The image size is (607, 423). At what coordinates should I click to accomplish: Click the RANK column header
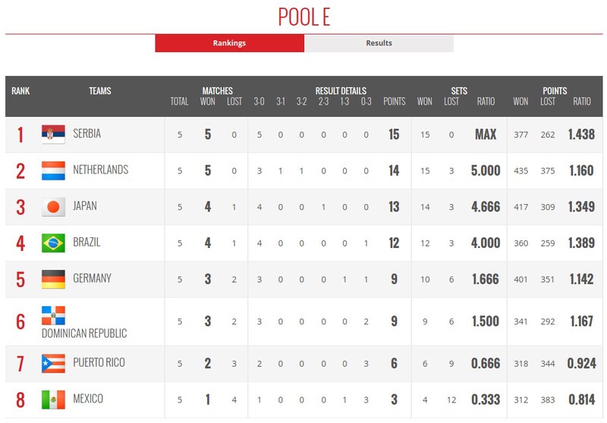(x=20, y=91)
